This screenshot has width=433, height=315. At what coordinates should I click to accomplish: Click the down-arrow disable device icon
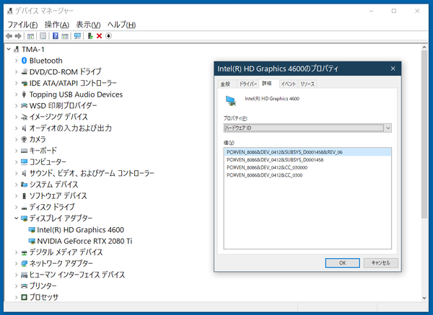click(108, 36)
